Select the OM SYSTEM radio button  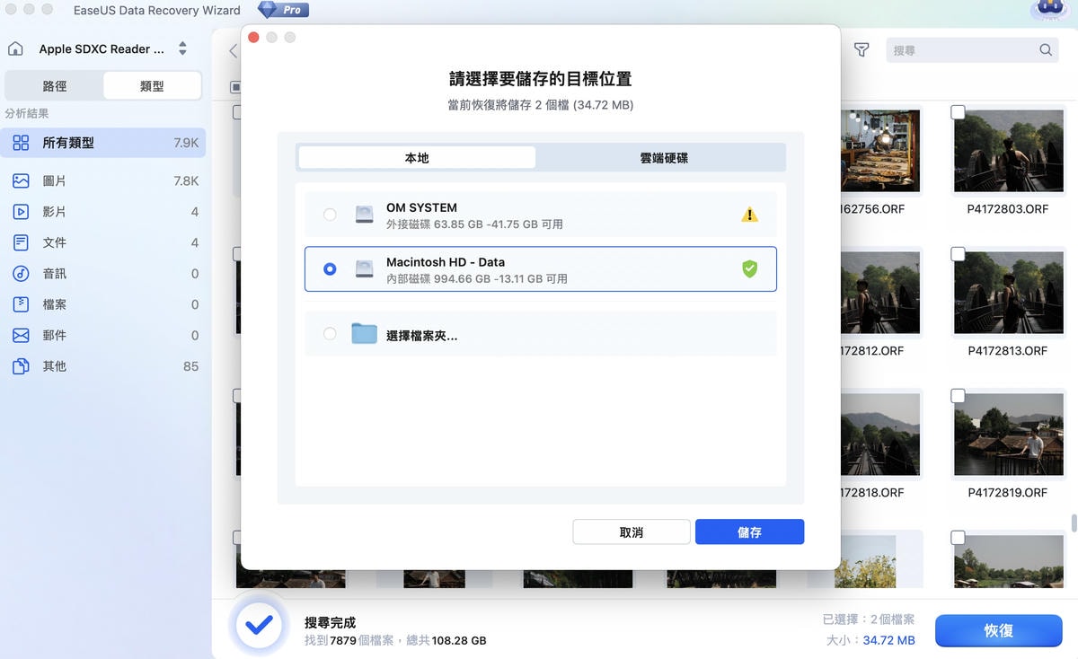pos(330,215)
